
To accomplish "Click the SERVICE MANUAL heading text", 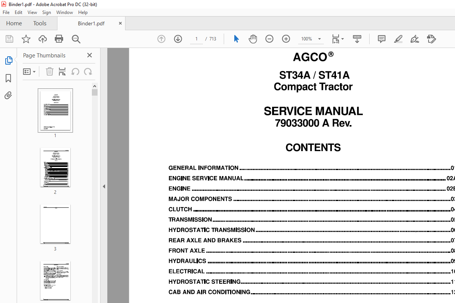I will pyautogui.click(x=313, y=111).
